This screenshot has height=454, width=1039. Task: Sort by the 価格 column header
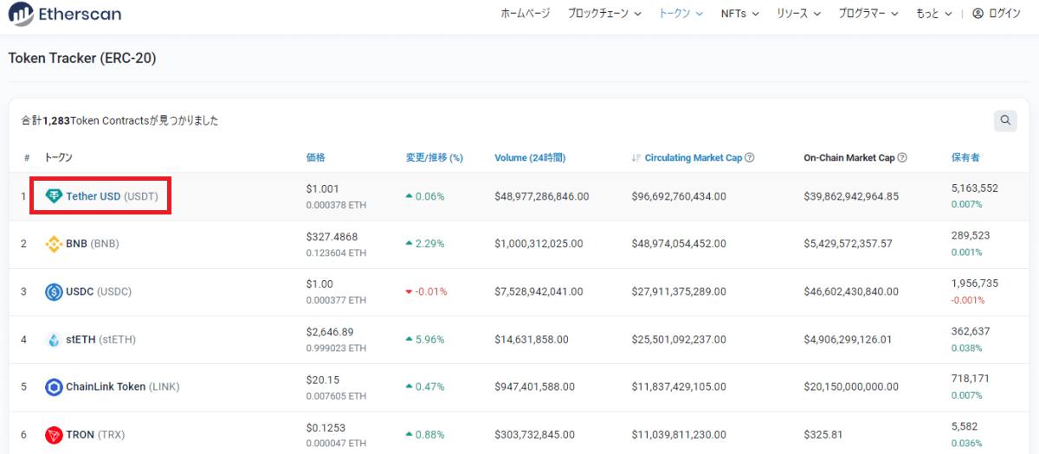(x=315, y=157)
